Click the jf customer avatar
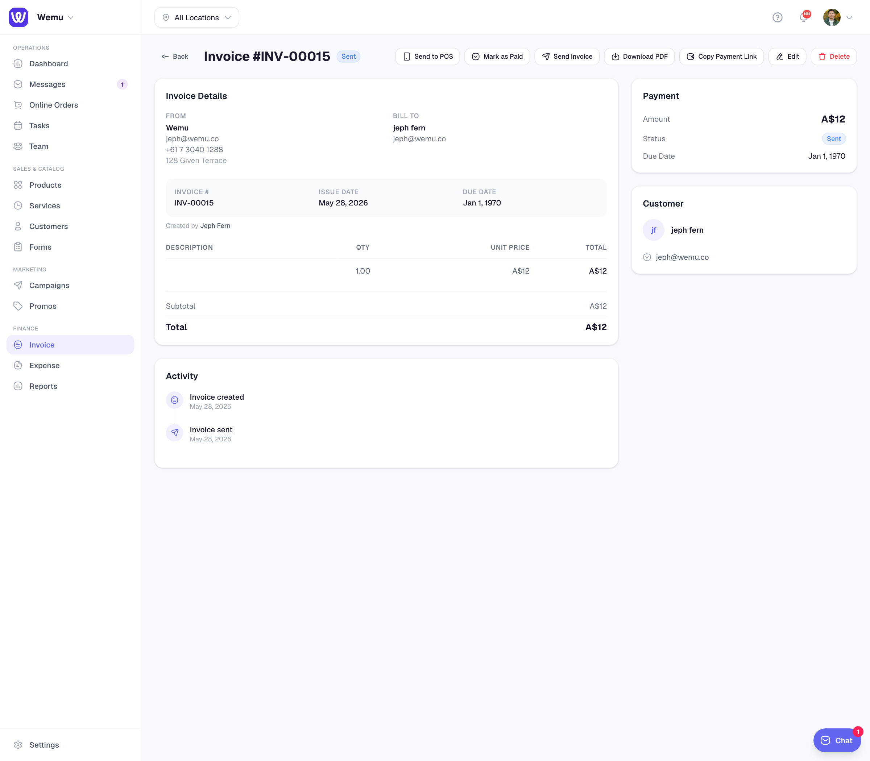Image resolution: width=870 pixels, height=761 pixels. [653, 230]
